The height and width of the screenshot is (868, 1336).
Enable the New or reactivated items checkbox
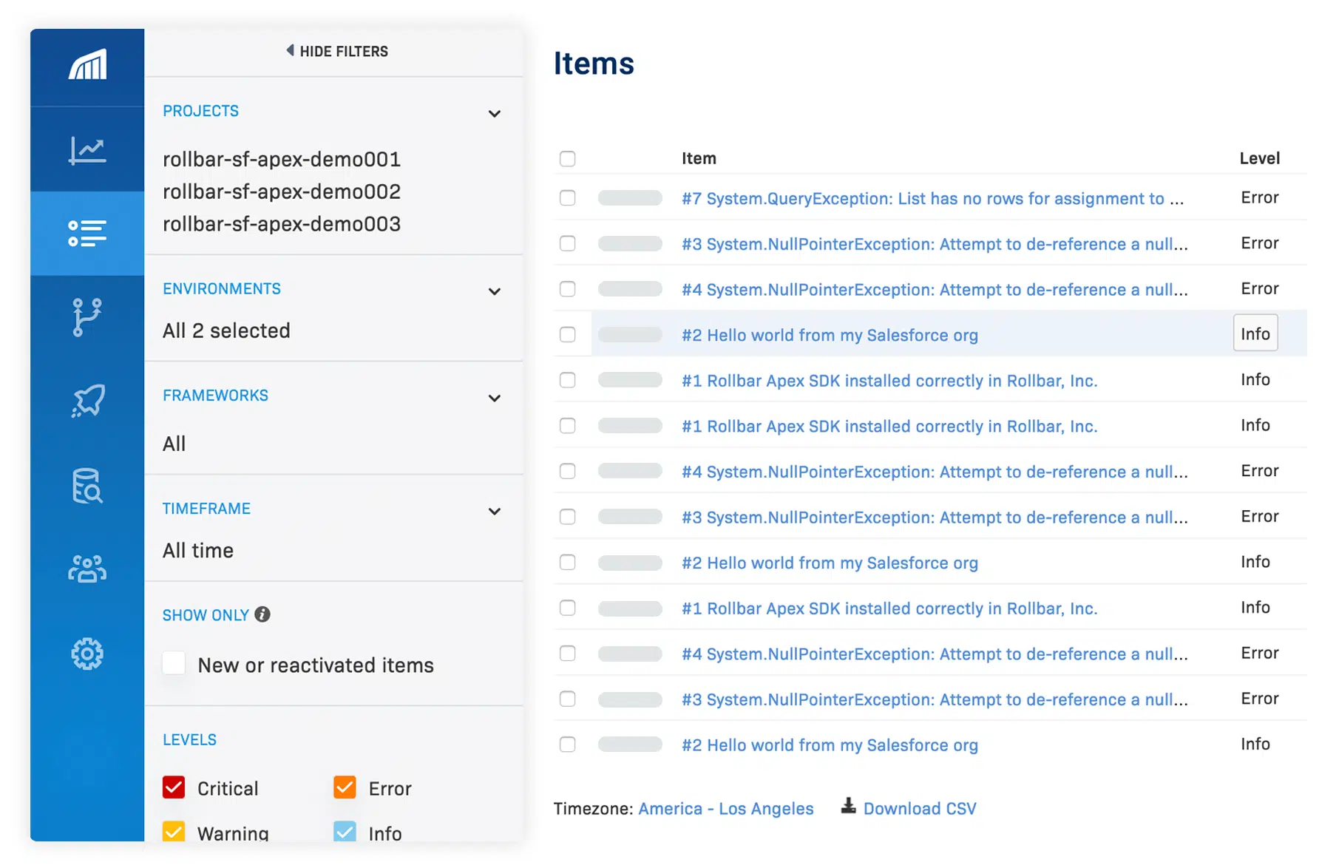pyautogui.click(x=174, y=663)
